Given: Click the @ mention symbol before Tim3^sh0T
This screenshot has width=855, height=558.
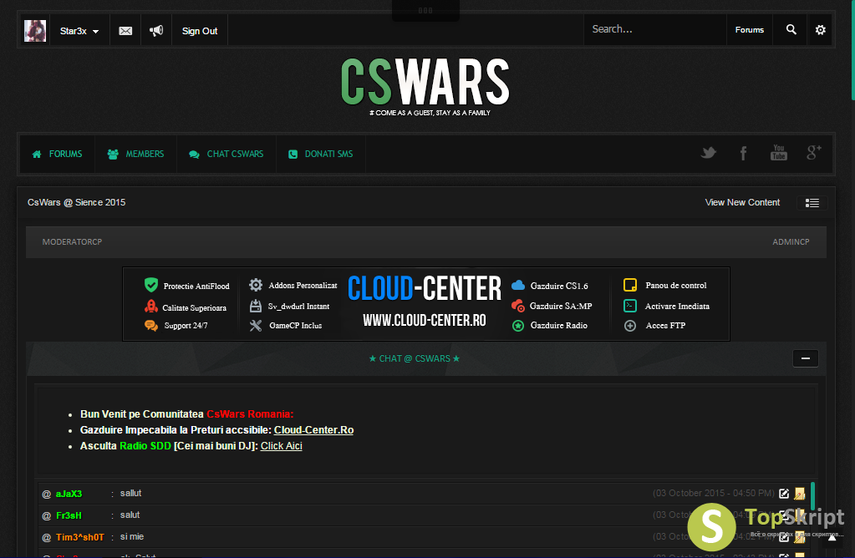Looking at the screenshot, I should point(46,537).
